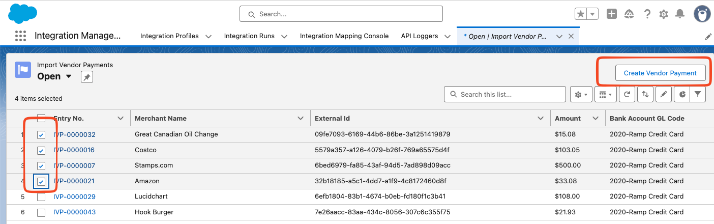The width and height of the screenshot is (714, 224).
Task: Pin the Open list view
Action: (x=86, y=77)
